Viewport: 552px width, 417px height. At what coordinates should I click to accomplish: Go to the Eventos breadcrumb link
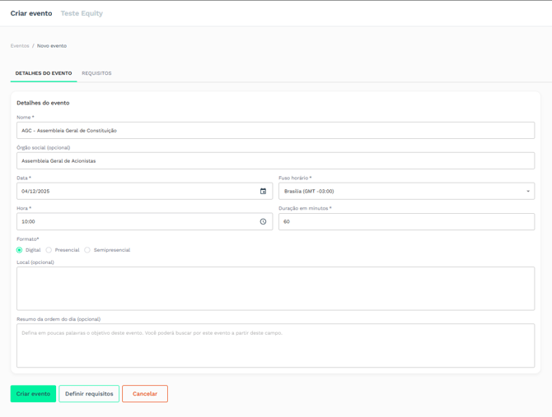click(20, 46)
